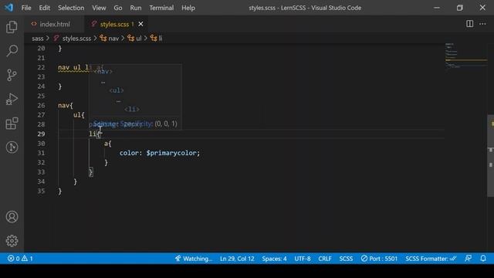Image resolution: width=494 pixels, height=278 pixels.
Task: Open the Explorer view in activity bar
Action: (x=12, y=27)
